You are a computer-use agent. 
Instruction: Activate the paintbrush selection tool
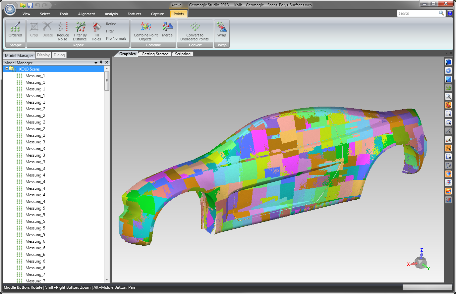[448, 139]
